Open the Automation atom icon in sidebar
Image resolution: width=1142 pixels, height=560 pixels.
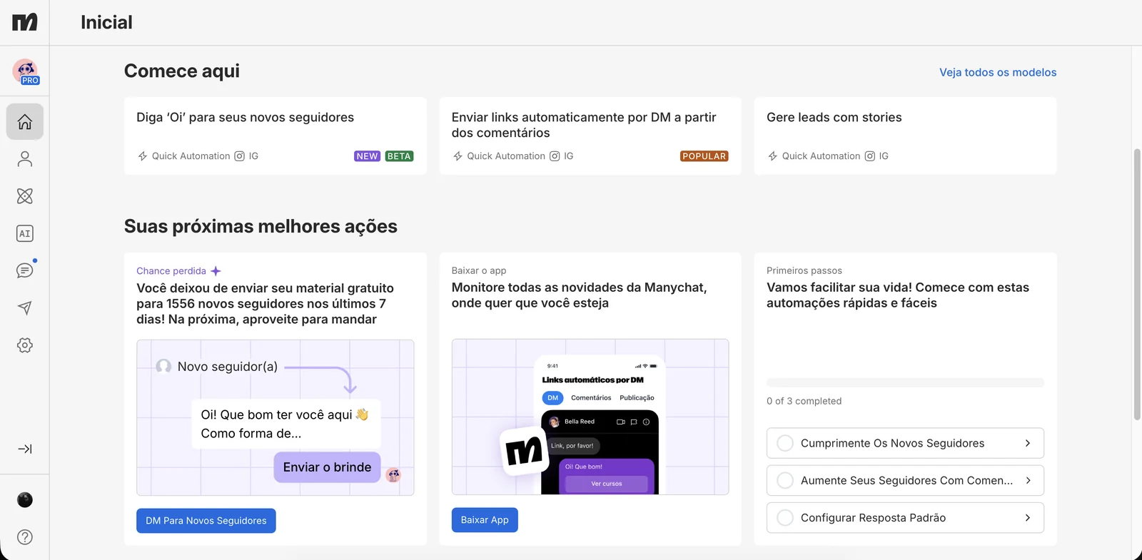25,196
